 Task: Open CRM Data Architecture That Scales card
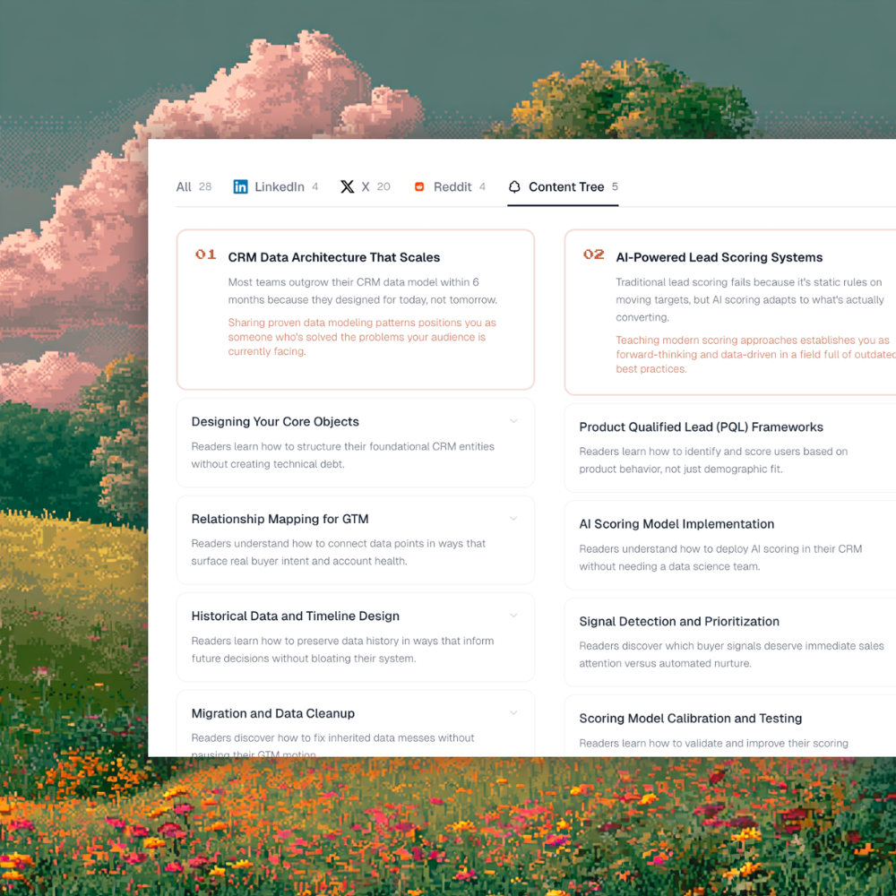tap(356, 310)
